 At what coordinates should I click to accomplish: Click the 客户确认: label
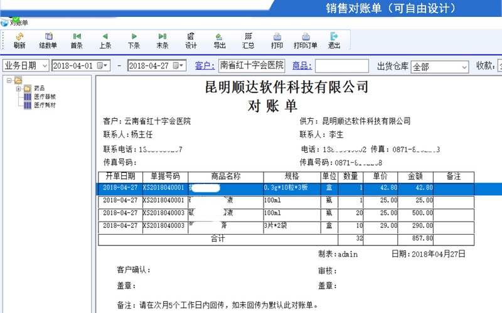point(134,270)
